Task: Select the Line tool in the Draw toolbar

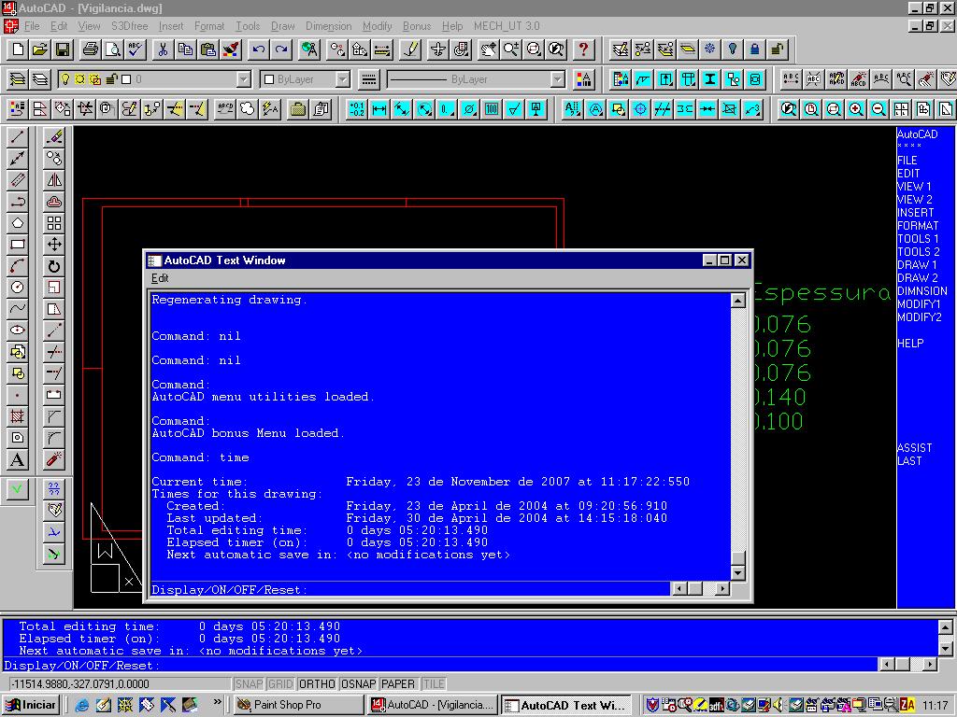Action: pos(18,137)
